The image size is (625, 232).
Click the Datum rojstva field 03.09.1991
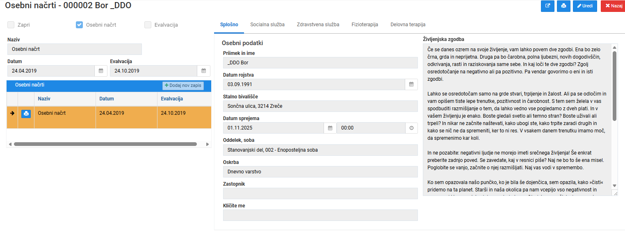pos(314,84)
